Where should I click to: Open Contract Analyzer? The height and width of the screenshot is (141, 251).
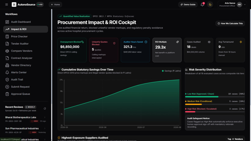pos(26,58)
